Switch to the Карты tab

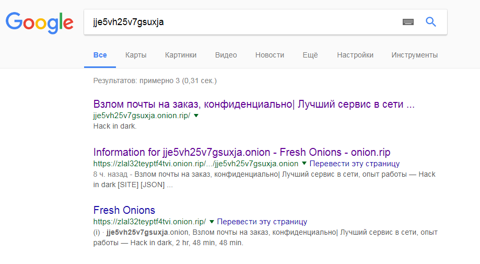(136, 55)
